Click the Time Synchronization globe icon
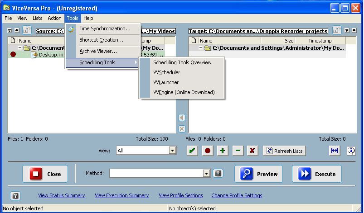The height and width of the screenshot is (213, 364). (71, 29)
